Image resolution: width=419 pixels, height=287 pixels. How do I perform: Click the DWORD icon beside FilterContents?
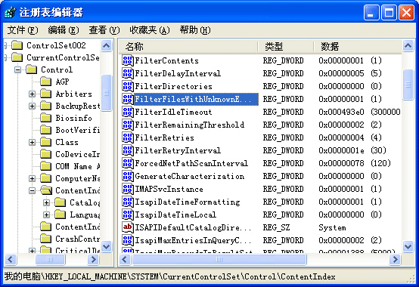(x=128, y=60)
